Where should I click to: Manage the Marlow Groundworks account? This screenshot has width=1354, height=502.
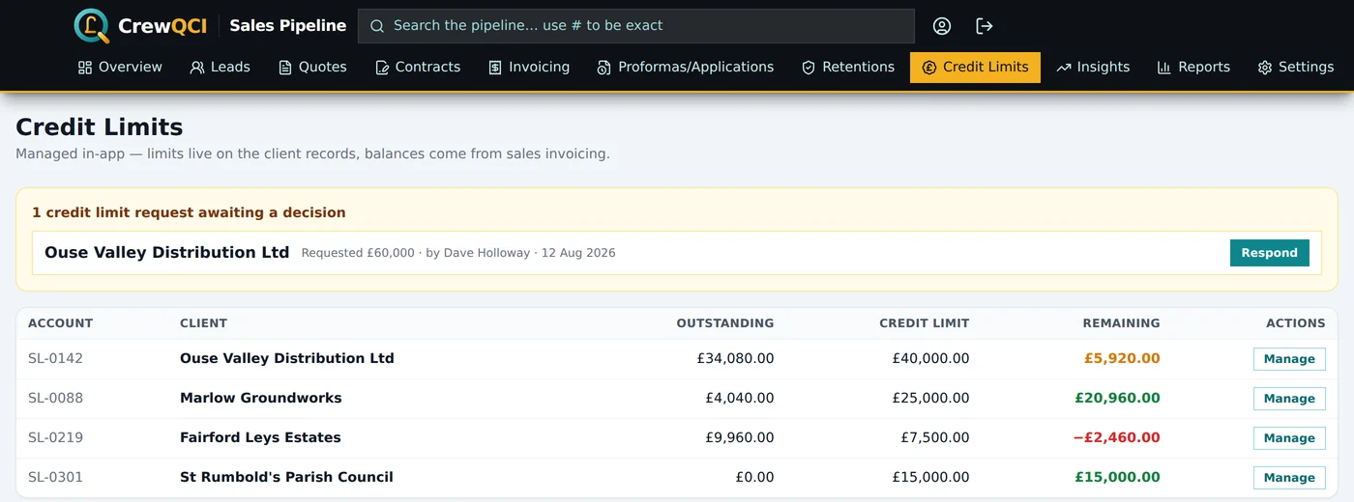(1289, 399)
